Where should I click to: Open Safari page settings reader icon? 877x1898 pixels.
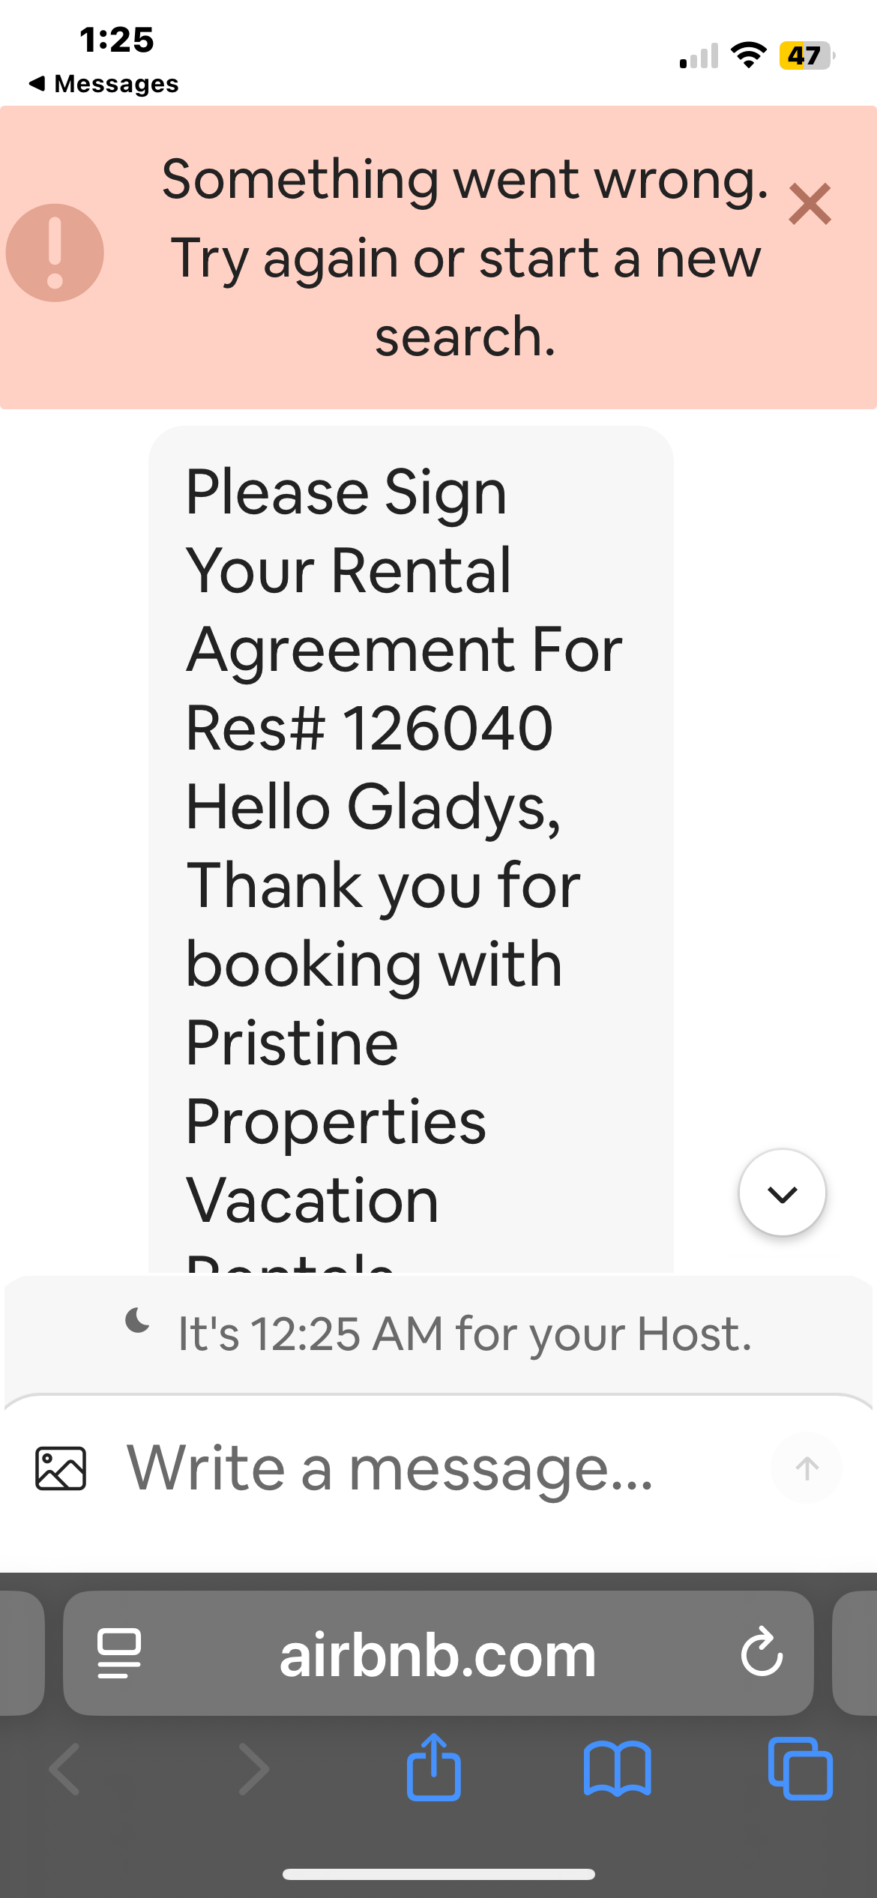point(119,1653)
